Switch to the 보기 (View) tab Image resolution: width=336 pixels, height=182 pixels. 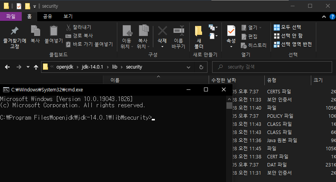pos(68,16)
